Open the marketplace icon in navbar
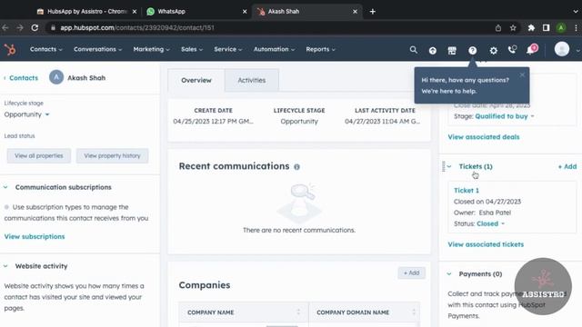The height and width of the screenshot is (327, 582). click(452, 51)
